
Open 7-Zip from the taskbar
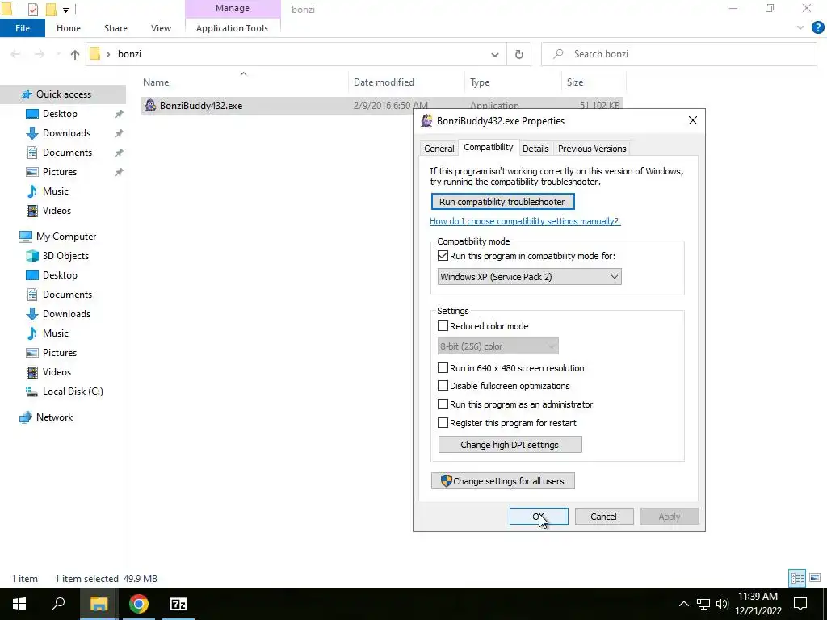pyautogui.click(x=178, y=604)
